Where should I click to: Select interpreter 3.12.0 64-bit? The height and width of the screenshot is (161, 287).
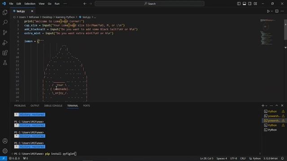(x=270, y=158)
